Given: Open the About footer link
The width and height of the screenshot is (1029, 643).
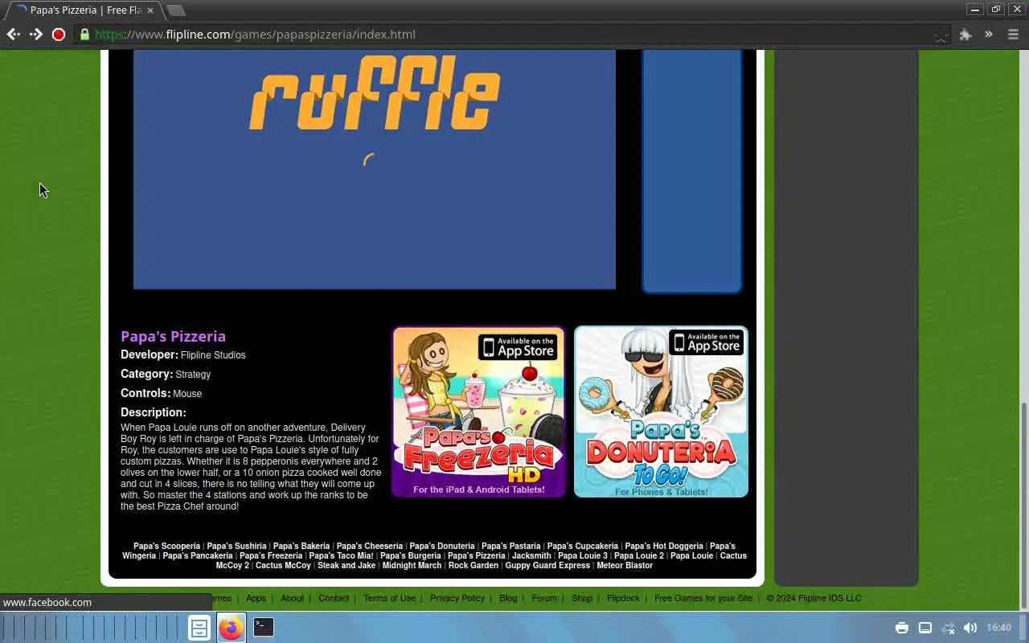Looking at the screenshot, I should [x=292, y=598].
